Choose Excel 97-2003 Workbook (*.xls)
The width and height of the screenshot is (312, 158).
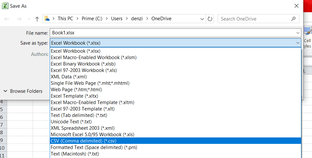(176, 70)
